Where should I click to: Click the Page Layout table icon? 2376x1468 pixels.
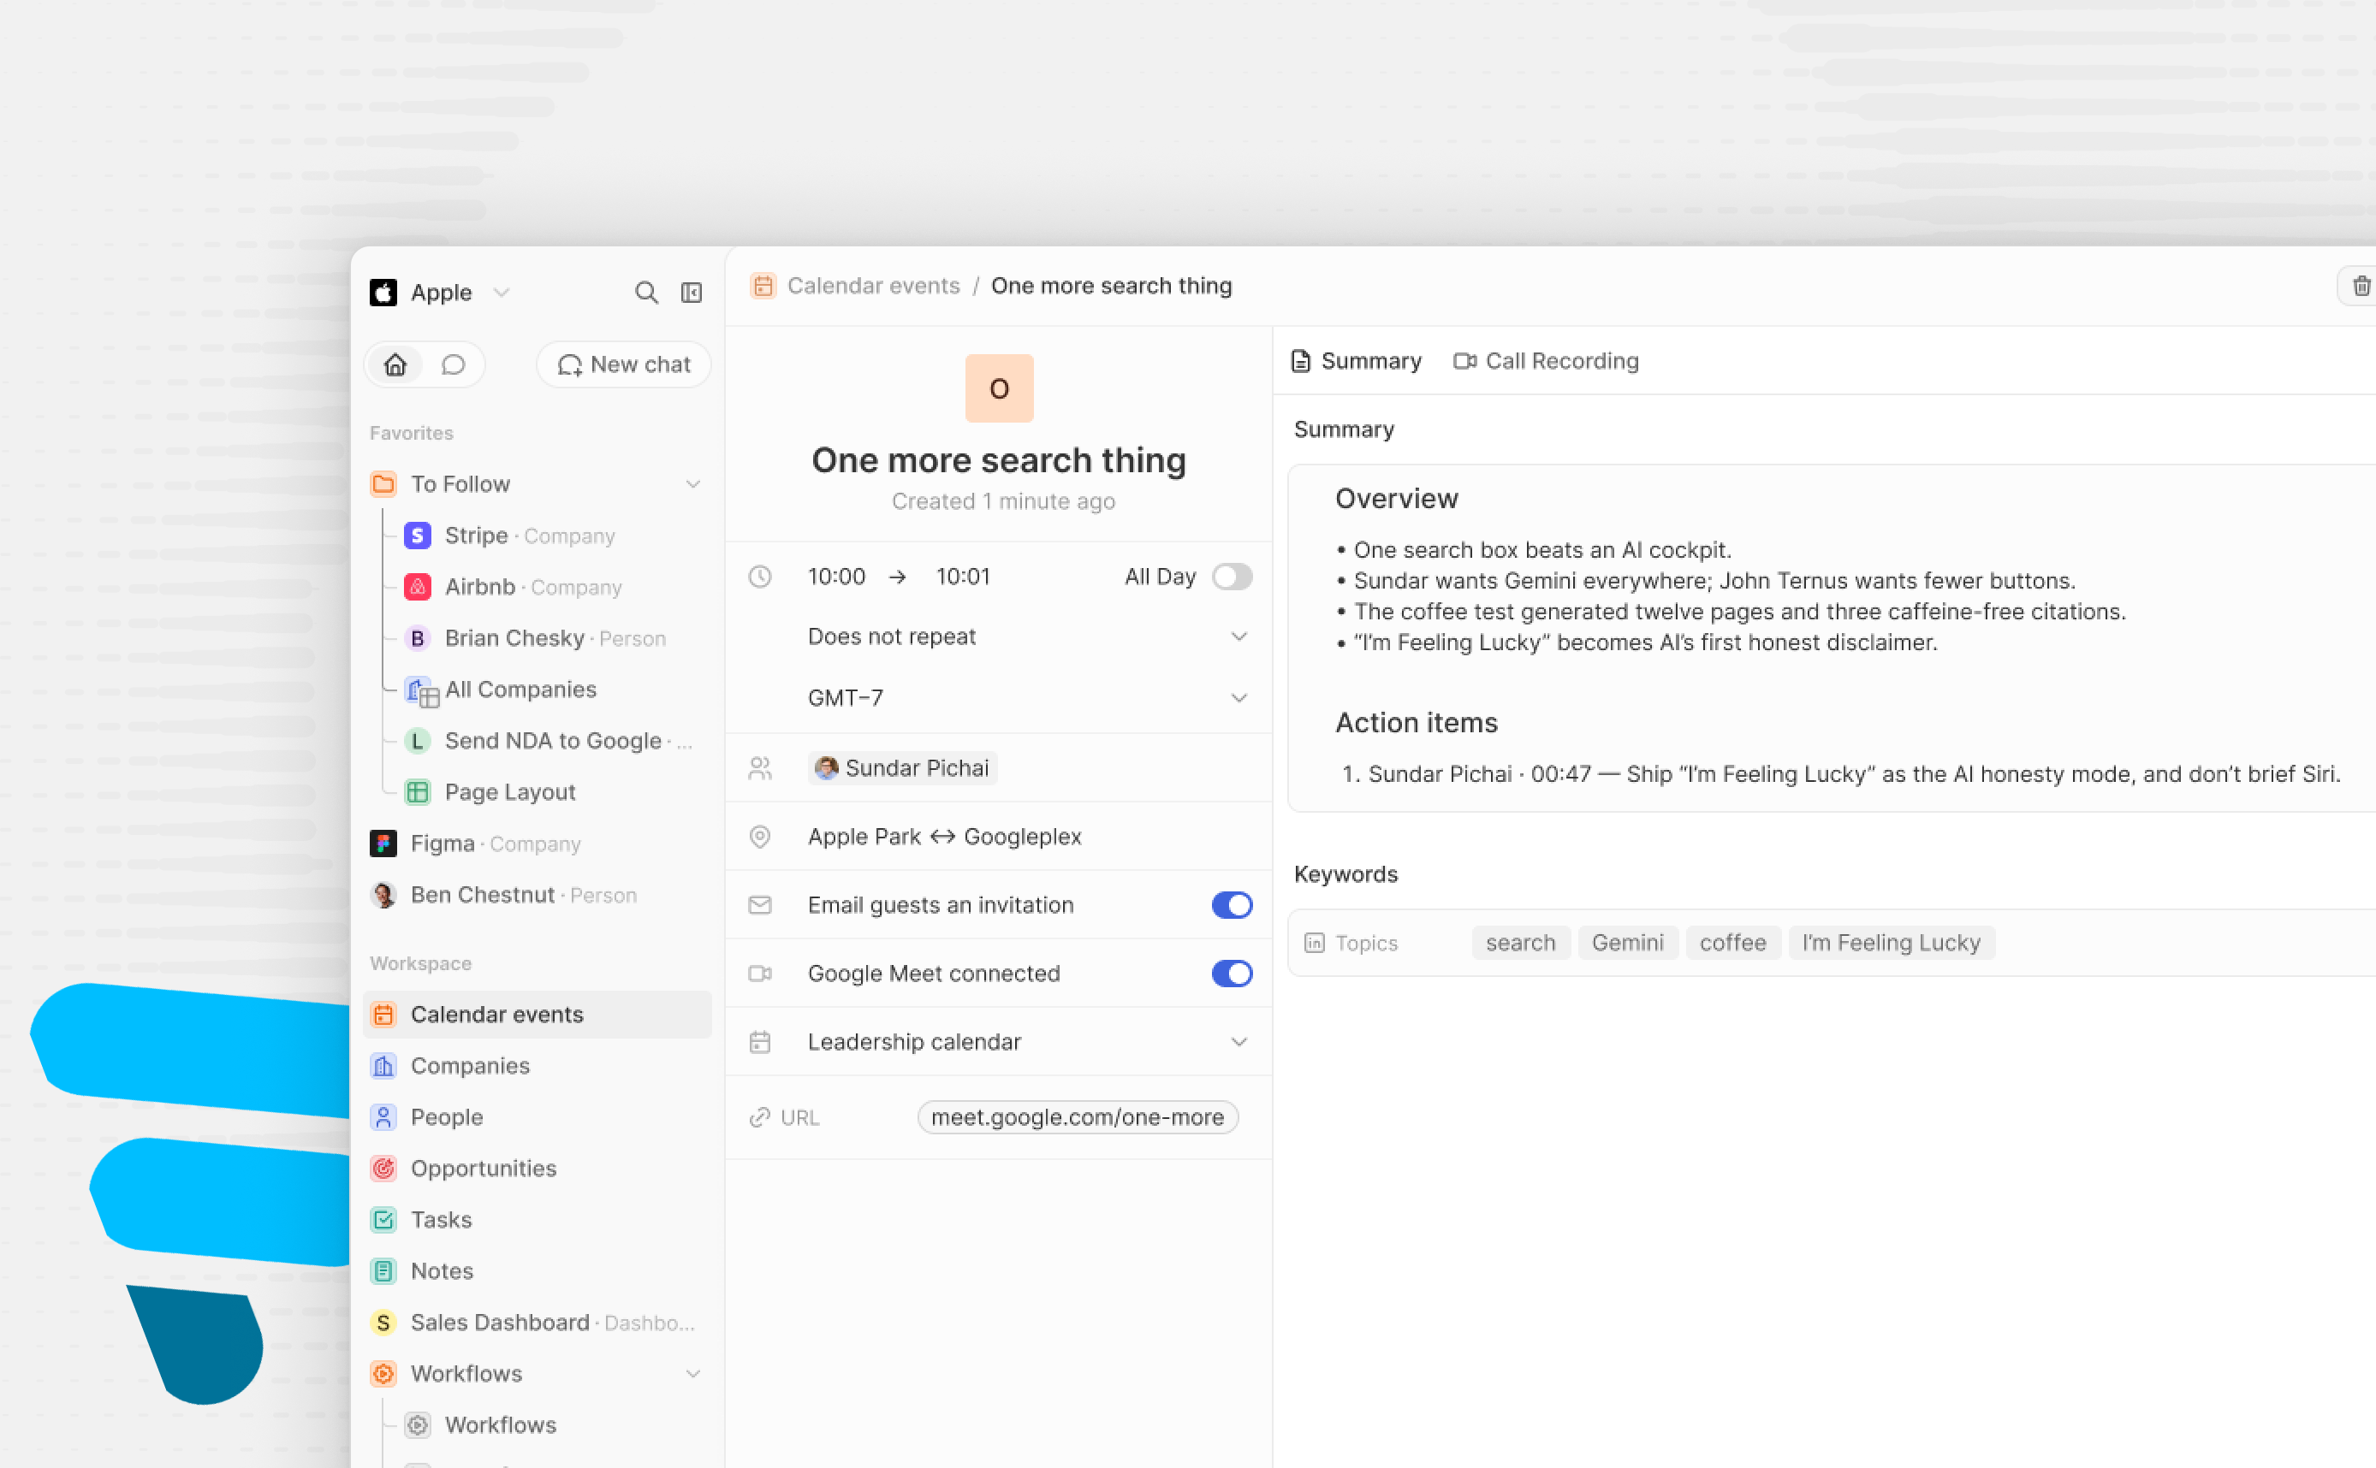(418, 791)
